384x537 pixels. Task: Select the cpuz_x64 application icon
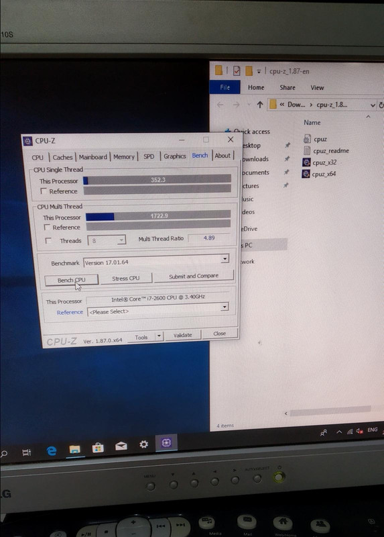pyautogui.click(x=306, y=174)
